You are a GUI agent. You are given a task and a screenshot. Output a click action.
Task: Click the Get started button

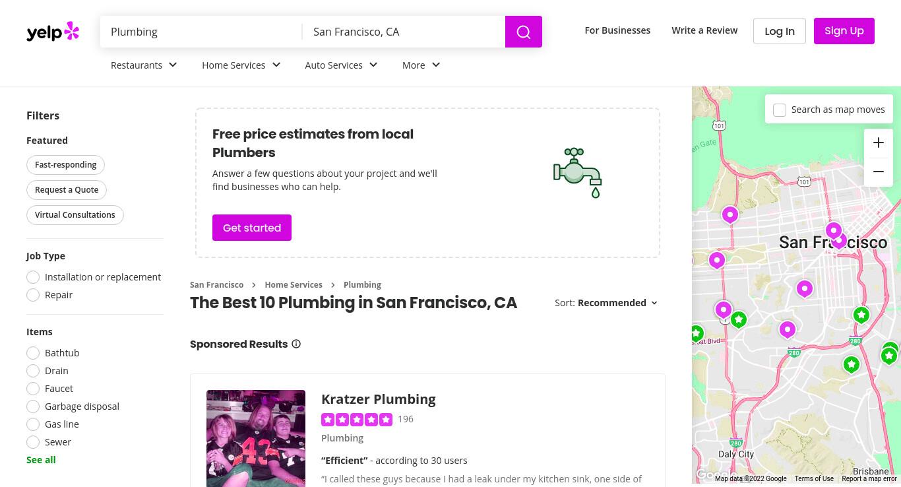252,228
